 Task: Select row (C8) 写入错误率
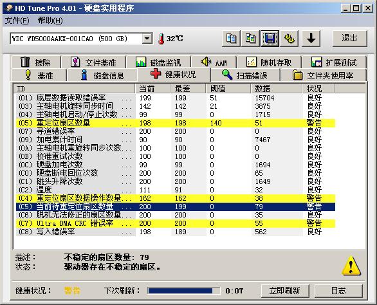pyautogui.click(x=176, y=232)
